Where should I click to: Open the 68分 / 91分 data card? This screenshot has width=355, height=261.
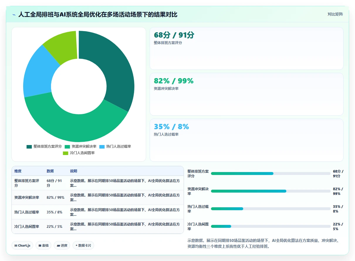click(x=246, y=48)
